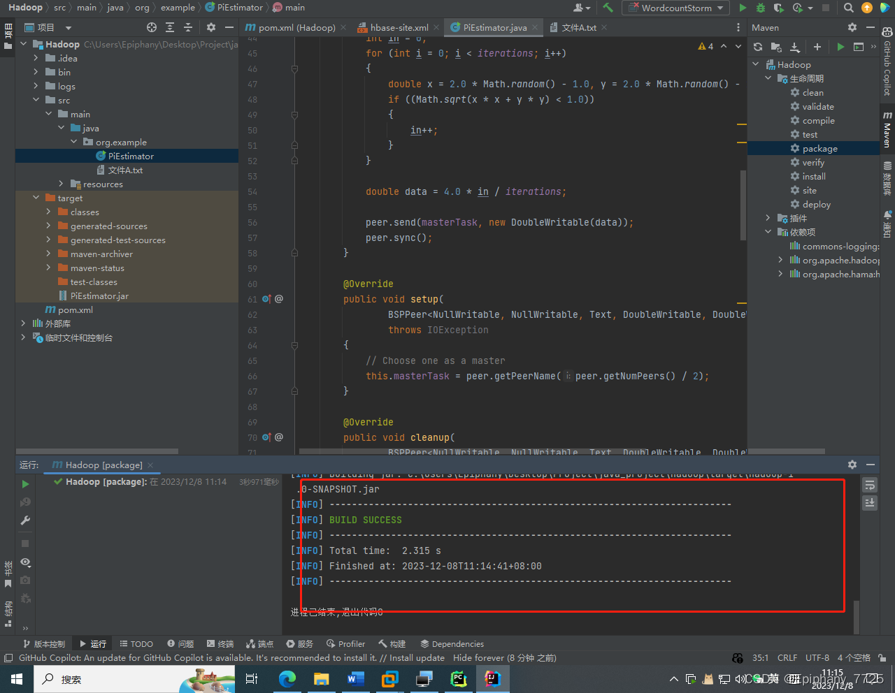
Task: Select the install lifecycle goal in Maven
Action: [x=814, y=177]
